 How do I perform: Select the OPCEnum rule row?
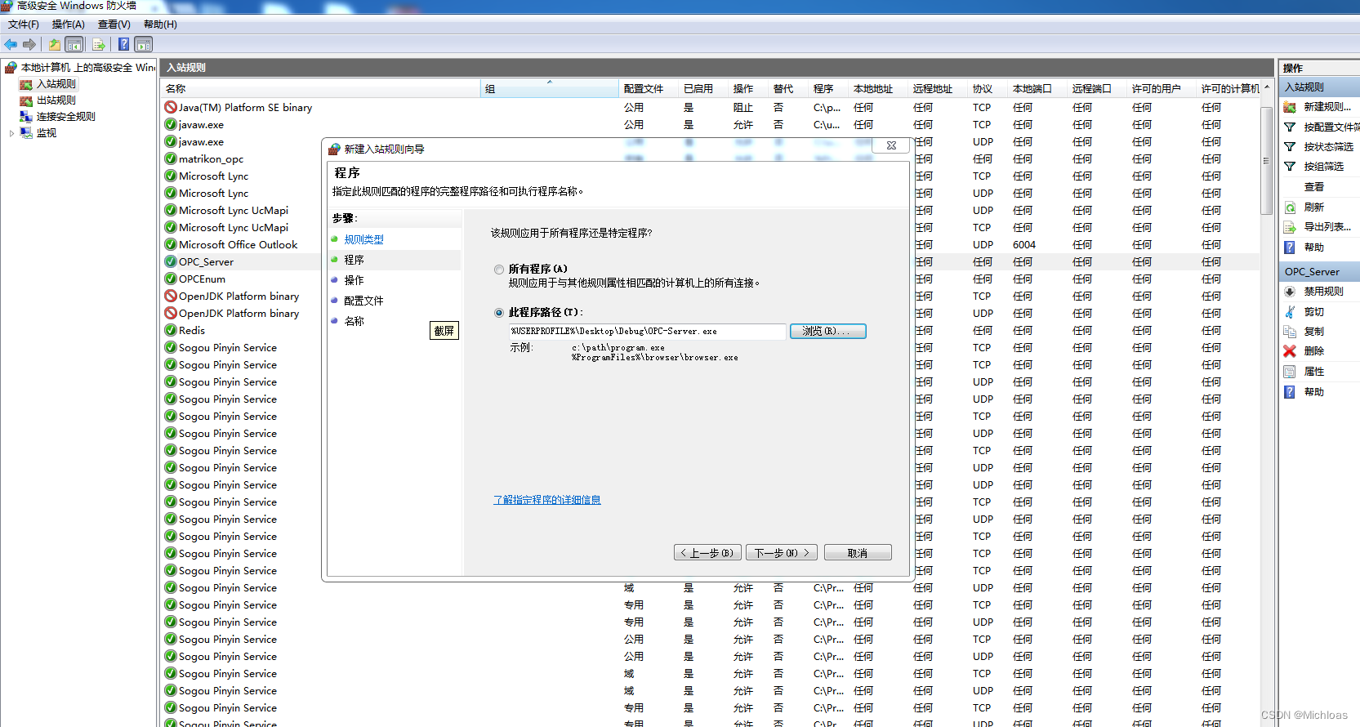(203, 279)
